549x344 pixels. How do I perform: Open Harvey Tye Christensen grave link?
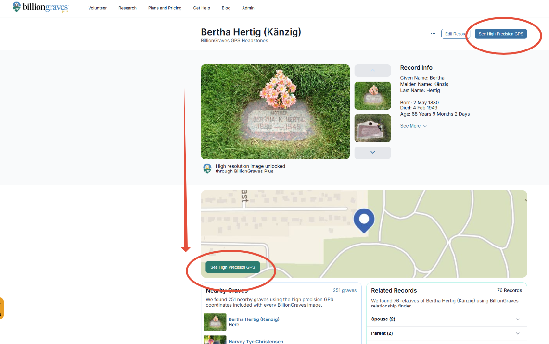(x=256, y=341)
